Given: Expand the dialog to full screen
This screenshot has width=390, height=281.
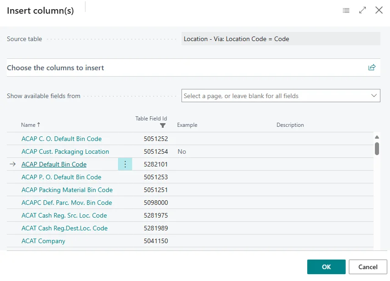Looking at the screenshot, I should pos(363,10).
